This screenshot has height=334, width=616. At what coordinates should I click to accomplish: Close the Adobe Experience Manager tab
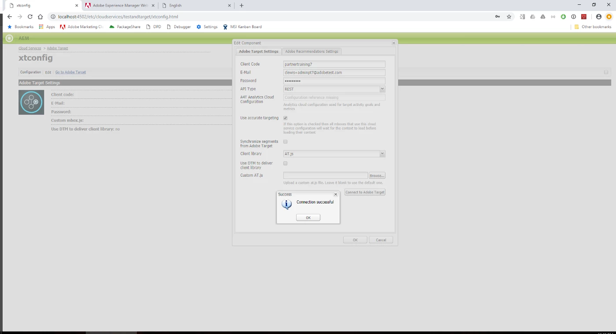153,6
